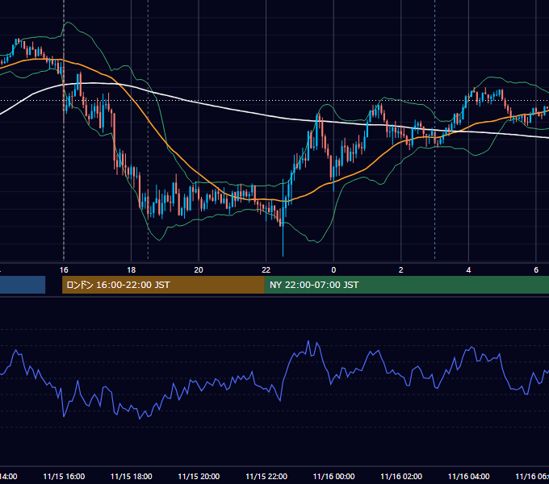Click the '22' hour label on upper axis
This screenshot has width=549, height=484.
[x=266, y=269]
